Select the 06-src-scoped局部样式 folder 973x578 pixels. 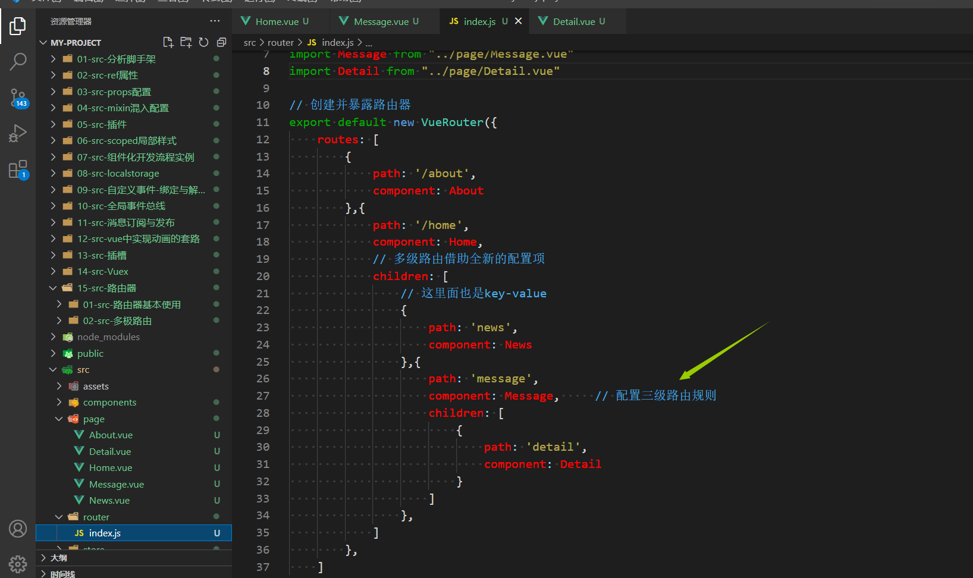(134, 140)
